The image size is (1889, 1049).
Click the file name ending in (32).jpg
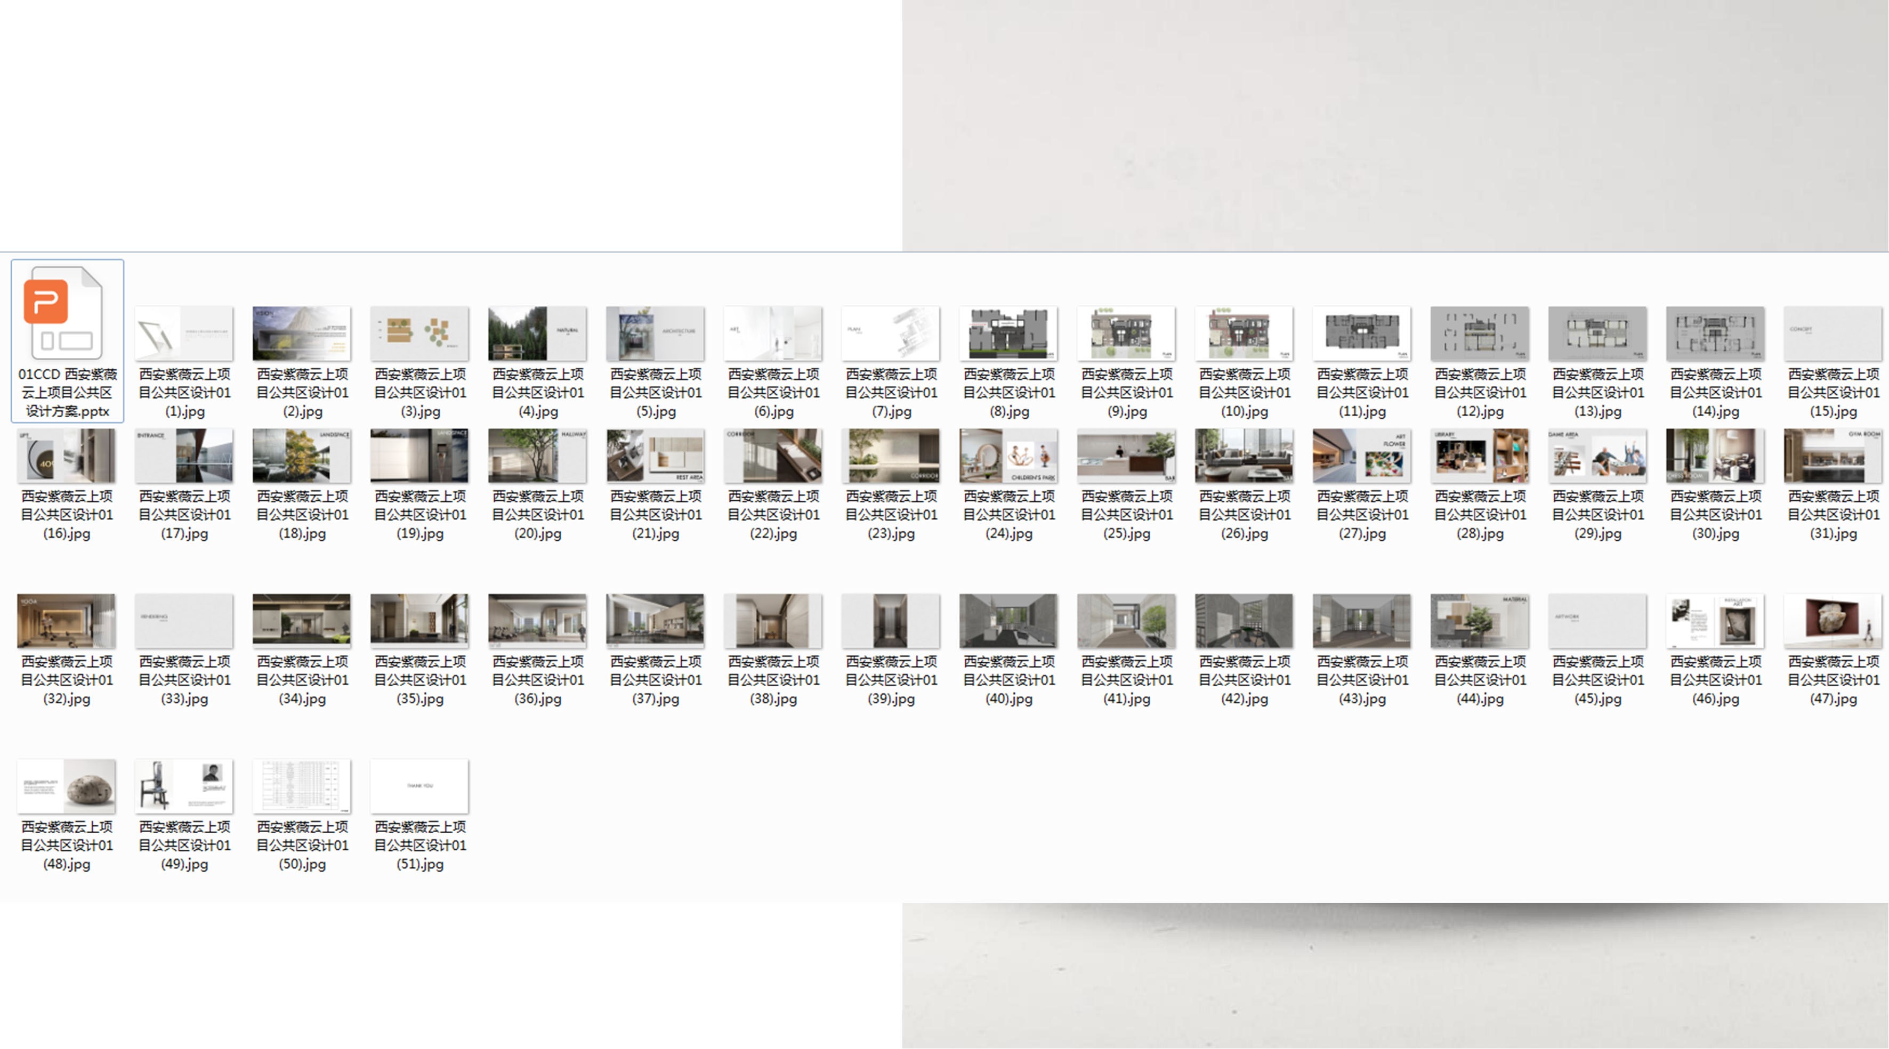coord(67,680)
